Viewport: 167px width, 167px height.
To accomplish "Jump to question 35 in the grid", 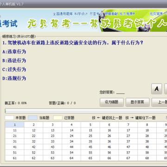I will 90,141.
